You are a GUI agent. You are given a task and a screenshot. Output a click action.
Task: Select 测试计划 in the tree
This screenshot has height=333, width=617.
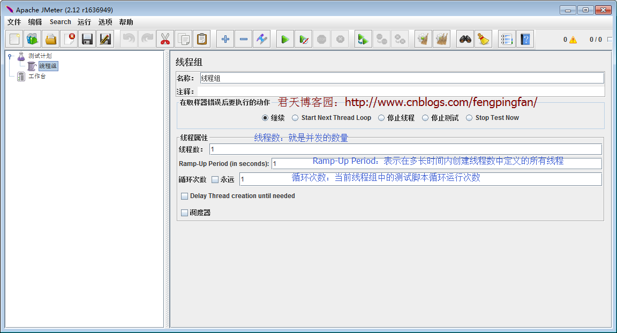click(x=40, y=56)
